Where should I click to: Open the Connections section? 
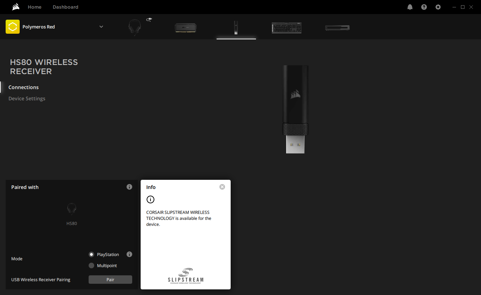pyautogui.click(x=24, y=87)
